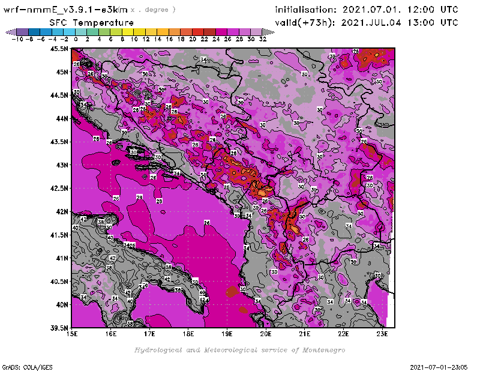Viewport: 480px width, 371px height.
Task: Click the below -10 arrow of color bar
Action: pos(11,32)
